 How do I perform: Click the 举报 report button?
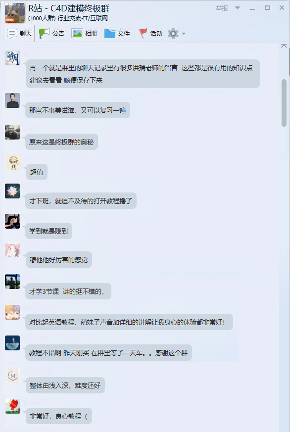(x=222, y=8)
